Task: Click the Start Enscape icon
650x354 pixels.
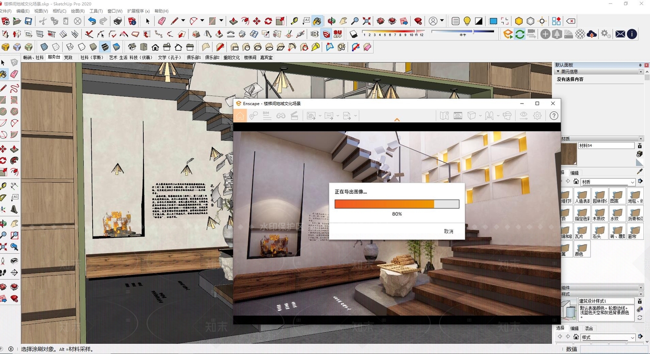Action: click(x=508, y=34)
